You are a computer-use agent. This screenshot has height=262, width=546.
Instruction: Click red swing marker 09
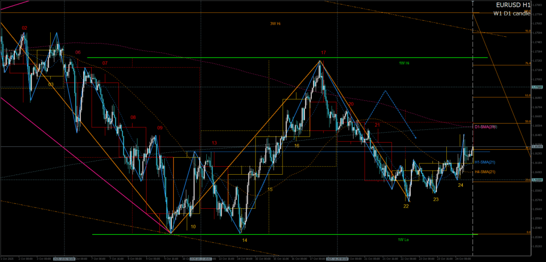pos(159,128)
